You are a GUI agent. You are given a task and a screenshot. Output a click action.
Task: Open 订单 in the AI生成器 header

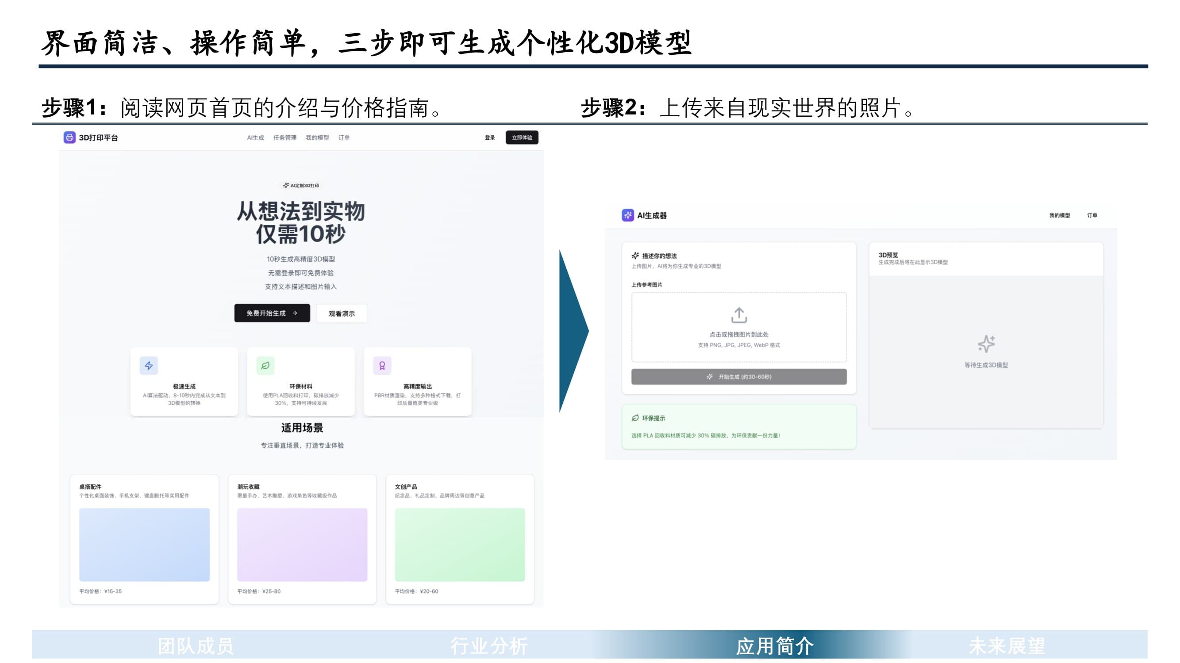point(1092,215)
